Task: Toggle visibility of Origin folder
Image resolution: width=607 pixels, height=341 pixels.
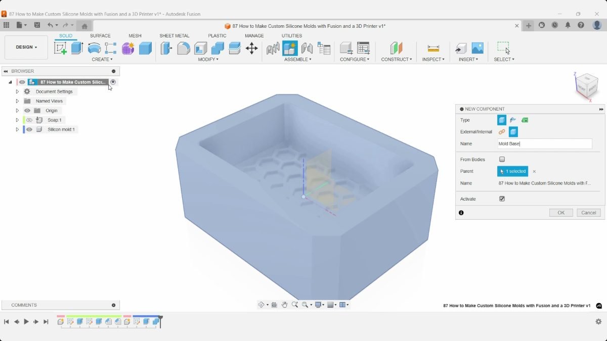Action: [x=27, y=111]
